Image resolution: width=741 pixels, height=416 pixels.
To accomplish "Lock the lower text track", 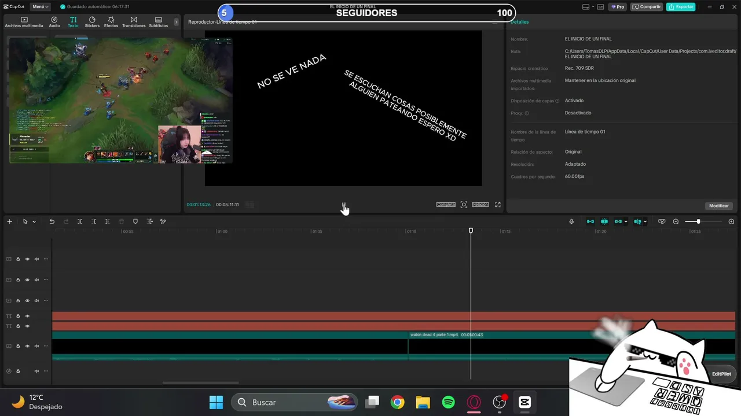I will (x=18, y=326).
